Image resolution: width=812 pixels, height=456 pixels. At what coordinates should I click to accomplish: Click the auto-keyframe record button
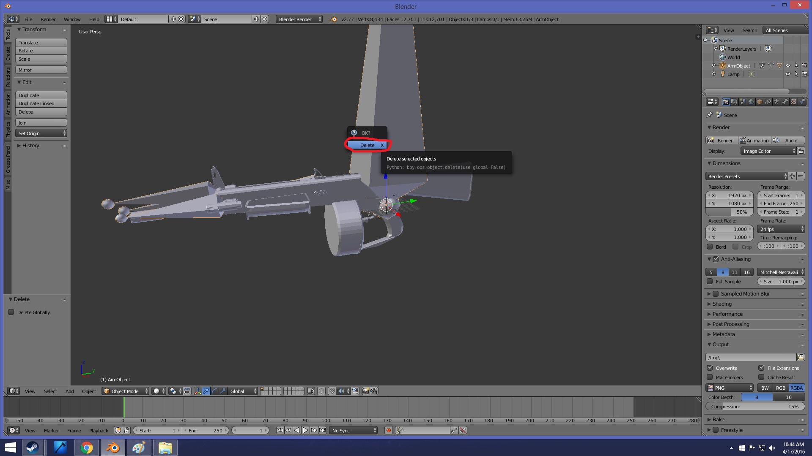[388, 430]
